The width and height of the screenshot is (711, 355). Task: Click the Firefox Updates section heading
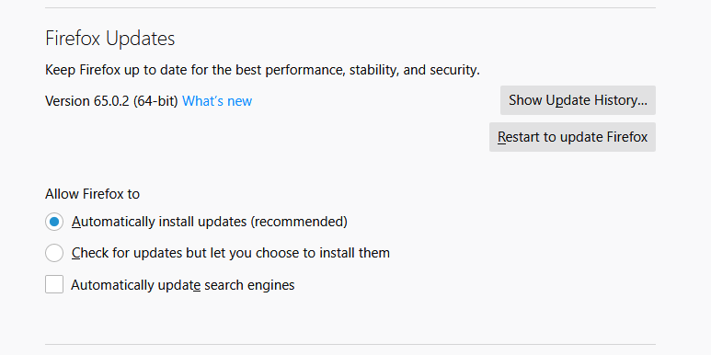(x=110, y=39)
